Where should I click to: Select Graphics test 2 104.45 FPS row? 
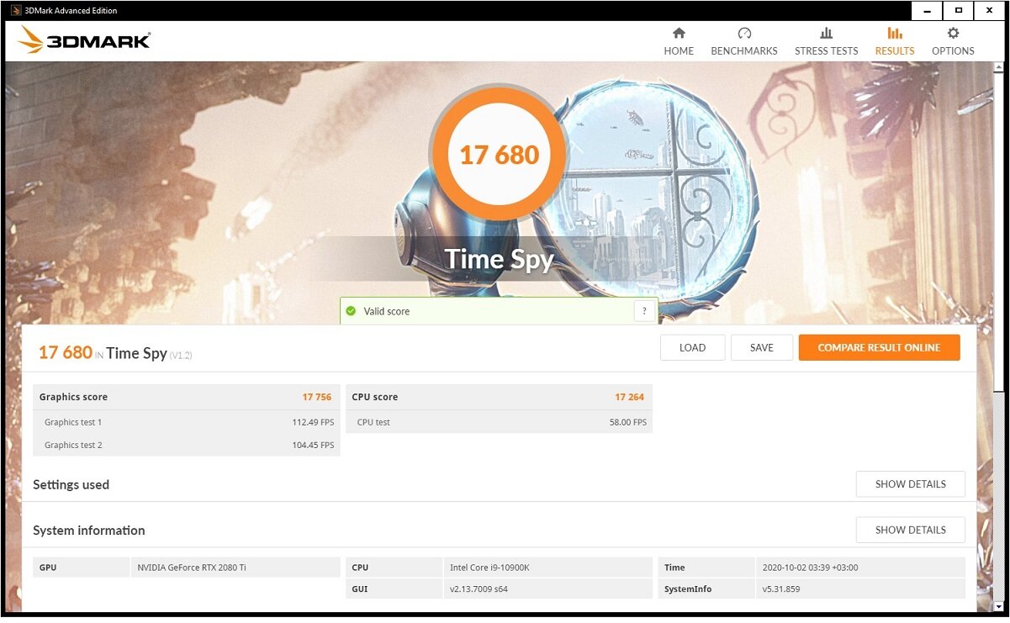(187, 445)
